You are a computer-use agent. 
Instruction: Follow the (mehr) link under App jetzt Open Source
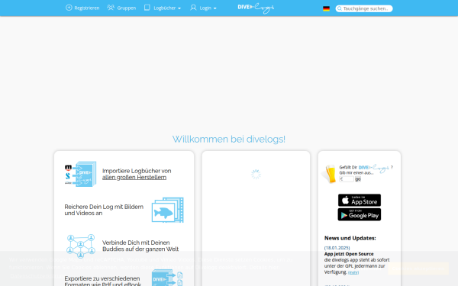pyautogui.click(x=353, y=272)
